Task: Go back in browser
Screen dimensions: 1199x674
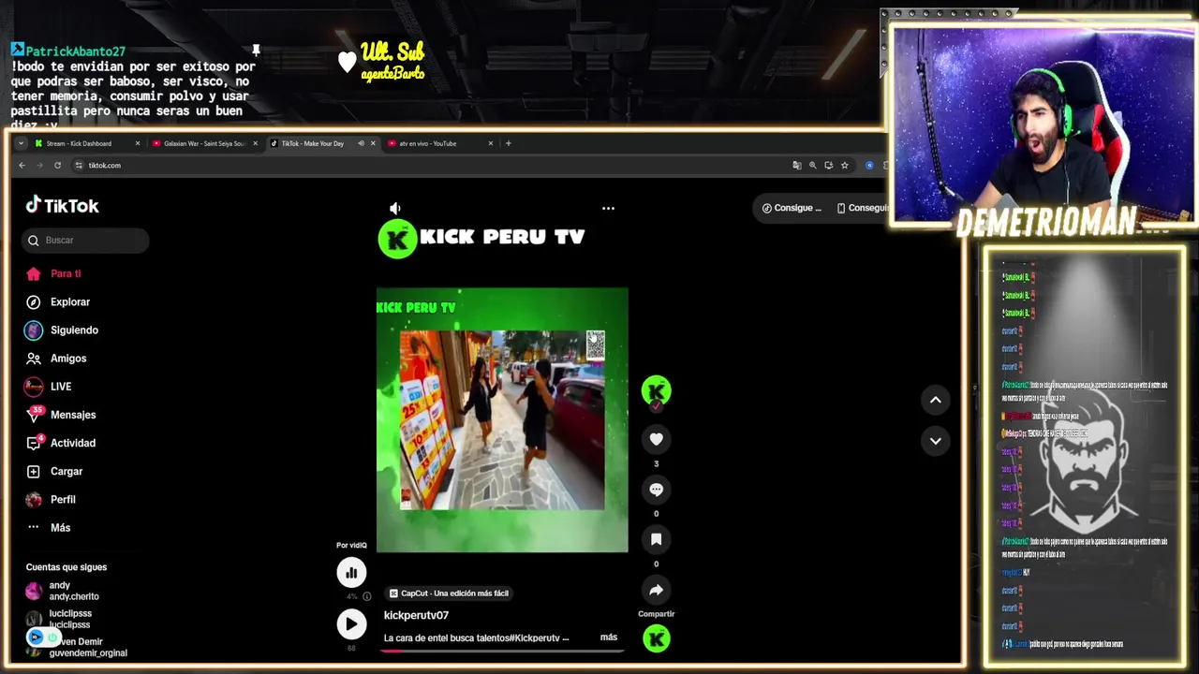Action: click(x=22, y=166)
